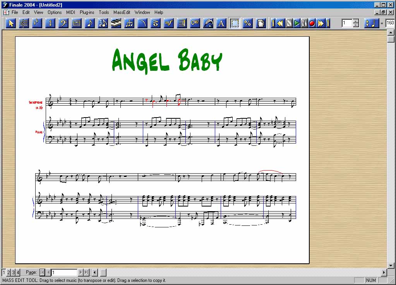
Task: Go to the previous page
Action: point(48,272)
